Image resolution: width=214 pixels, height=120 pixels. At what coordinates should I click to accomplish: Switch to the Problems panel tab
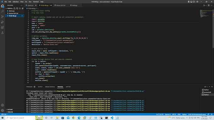tap(31, 87)
